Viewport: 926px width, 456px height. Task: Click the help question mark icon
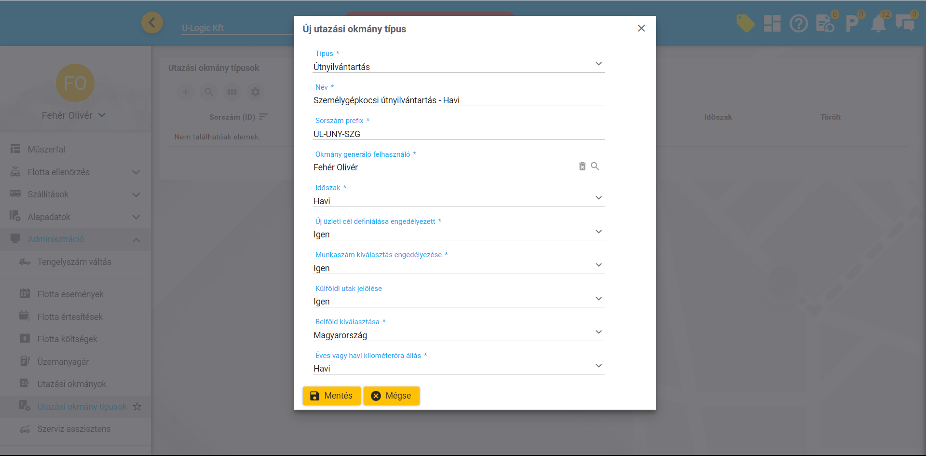click(x=799, y=23)
